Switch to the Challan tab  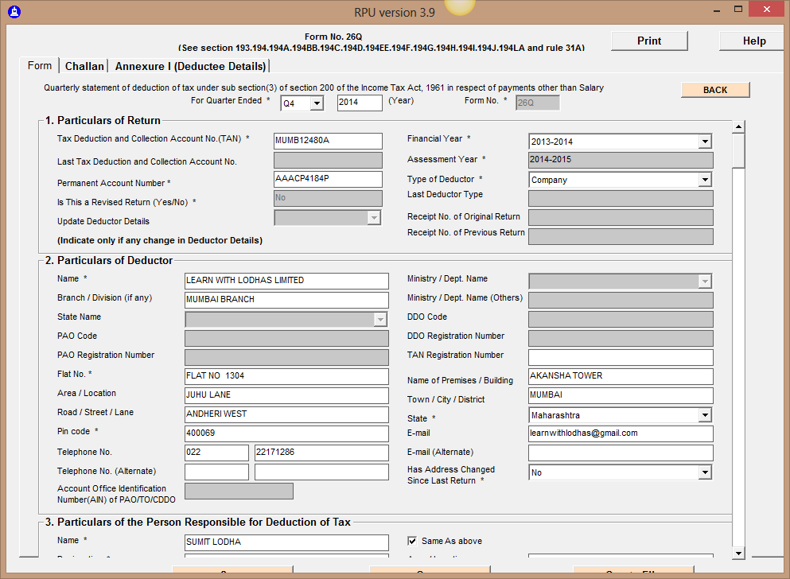(84, 66)
